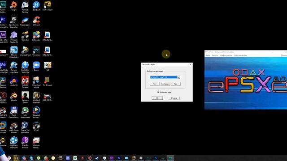This screenshot has height=161, width=287.
Task: Select the Audacity desktop icon
Action: [14, 81]
